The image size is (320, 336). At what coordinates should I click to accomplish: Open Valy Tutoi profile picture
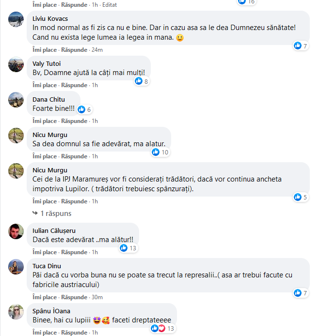tap(16, 64)
